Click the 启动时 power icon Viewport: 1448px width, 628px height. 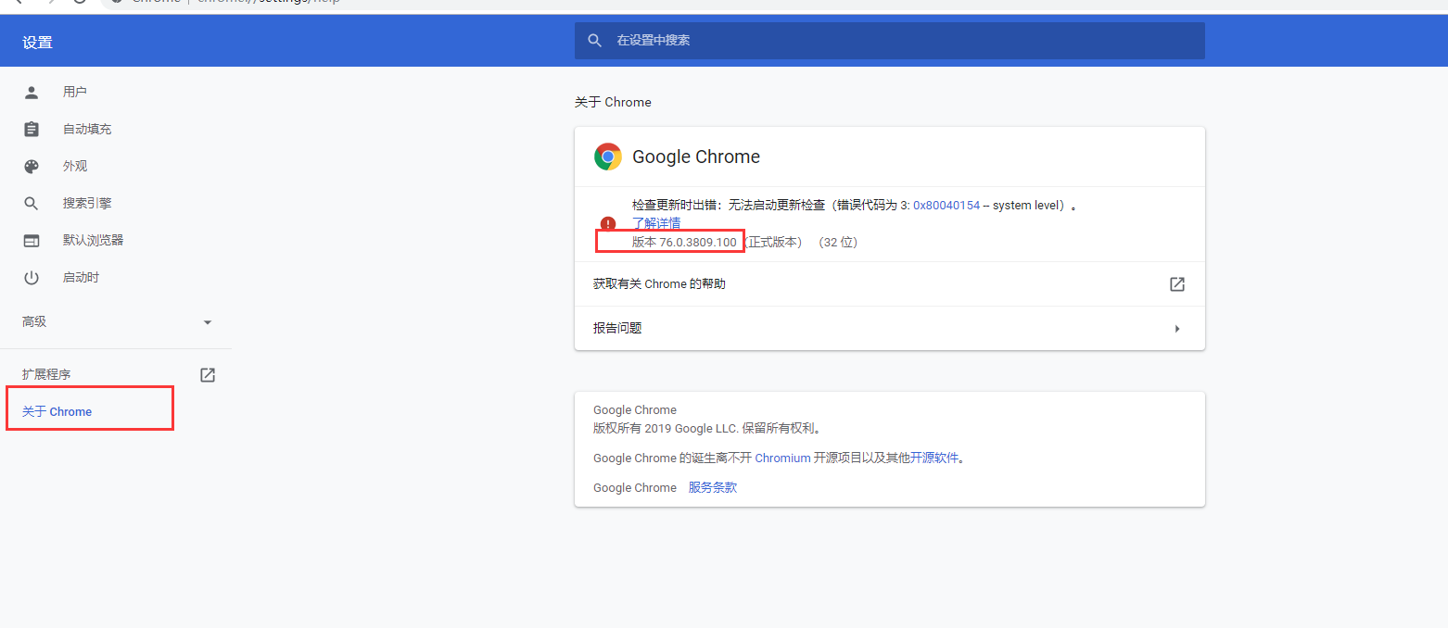[x=32, y=277]
